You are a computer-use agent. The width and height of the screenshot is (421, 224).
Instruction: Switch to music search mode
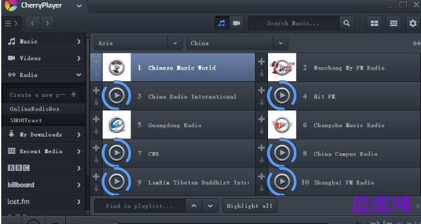pos(221,24)
